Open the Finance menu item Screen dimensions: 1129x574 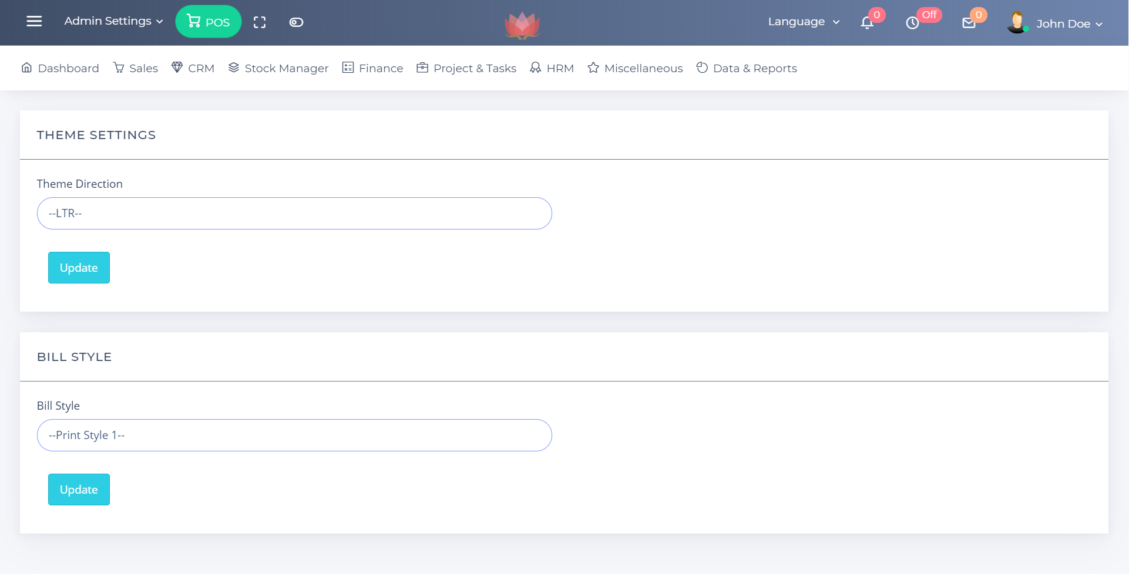pyautogui.click(x=373, y=68)
